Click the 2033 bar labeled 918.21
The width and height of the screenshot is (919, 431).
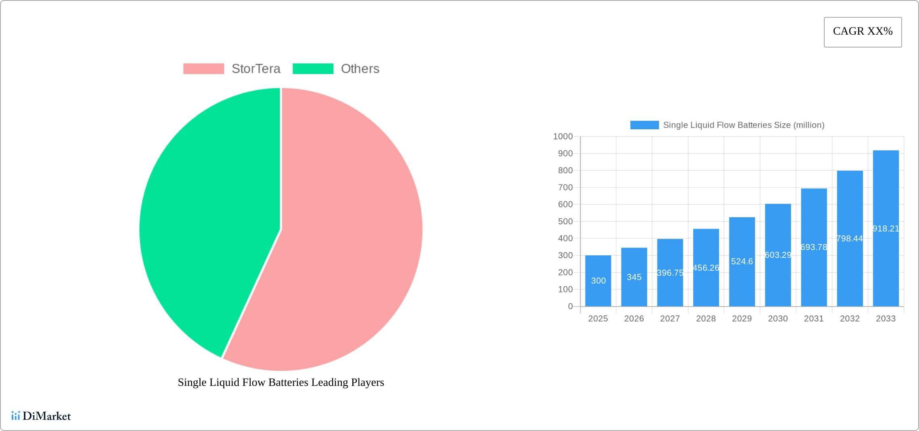[x=886, y=228]
